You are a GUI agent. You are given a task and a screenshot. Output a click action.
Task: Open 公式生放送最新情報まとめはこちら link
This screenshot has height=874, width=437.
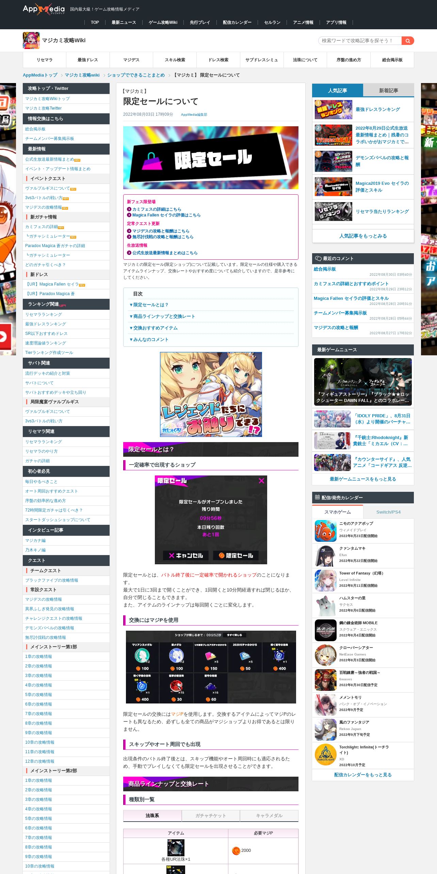(165, 253)
